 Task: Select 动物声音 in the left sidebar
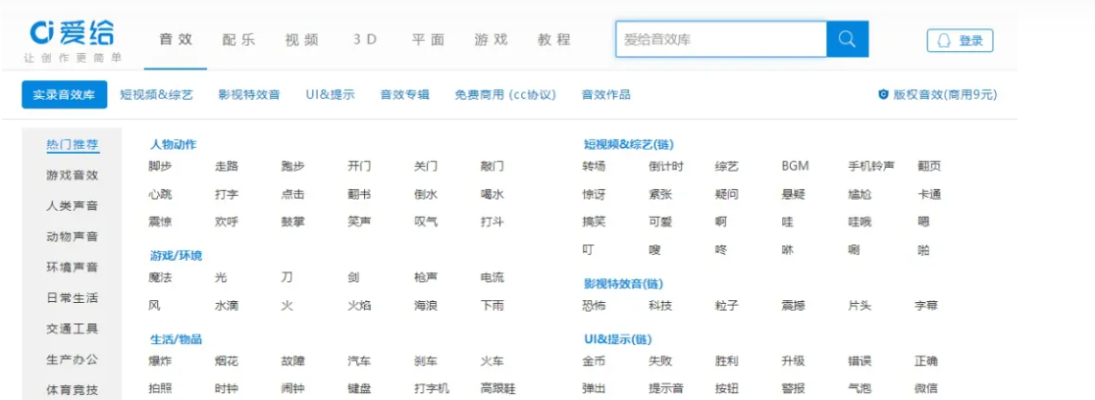coord(73,236)
